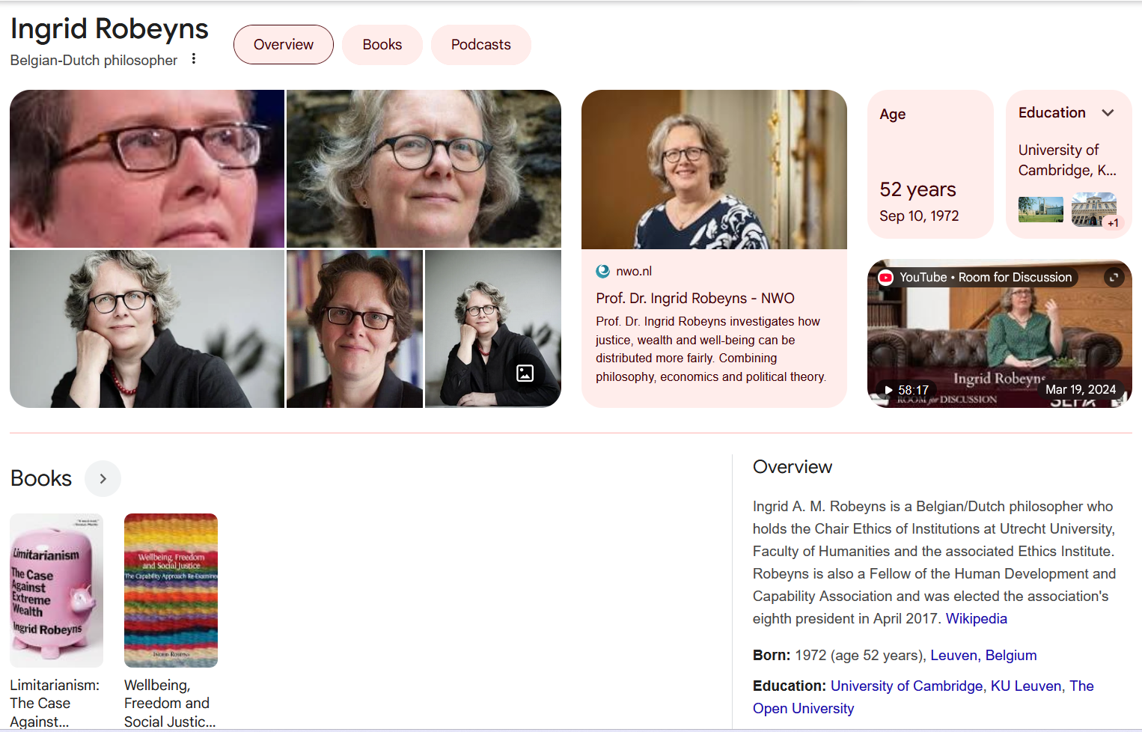Open Prof. Dr. Ingrid Robeyns - NWO result
Viewport: 1142px width, 732px height.
tap(695, 298)
